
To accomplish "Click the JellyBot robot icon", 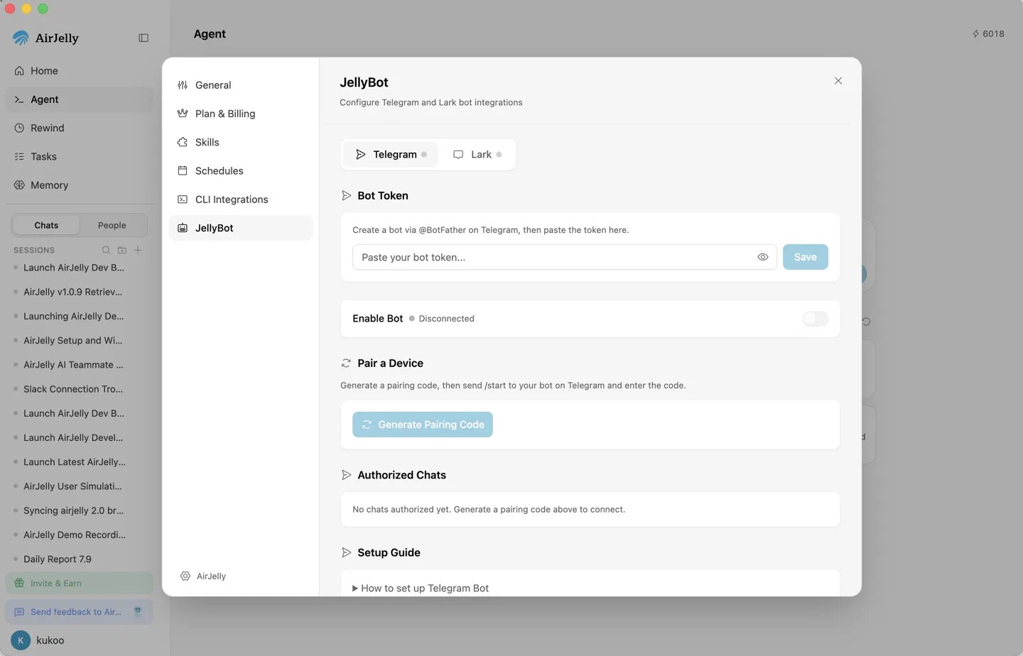I will pos(183,228).
